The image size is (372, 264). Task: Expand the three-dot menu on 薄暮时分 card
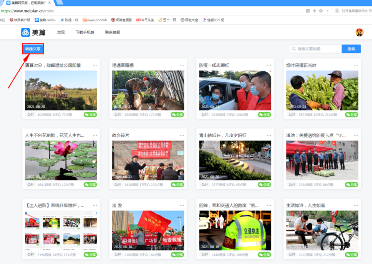(x=95, y=65)
